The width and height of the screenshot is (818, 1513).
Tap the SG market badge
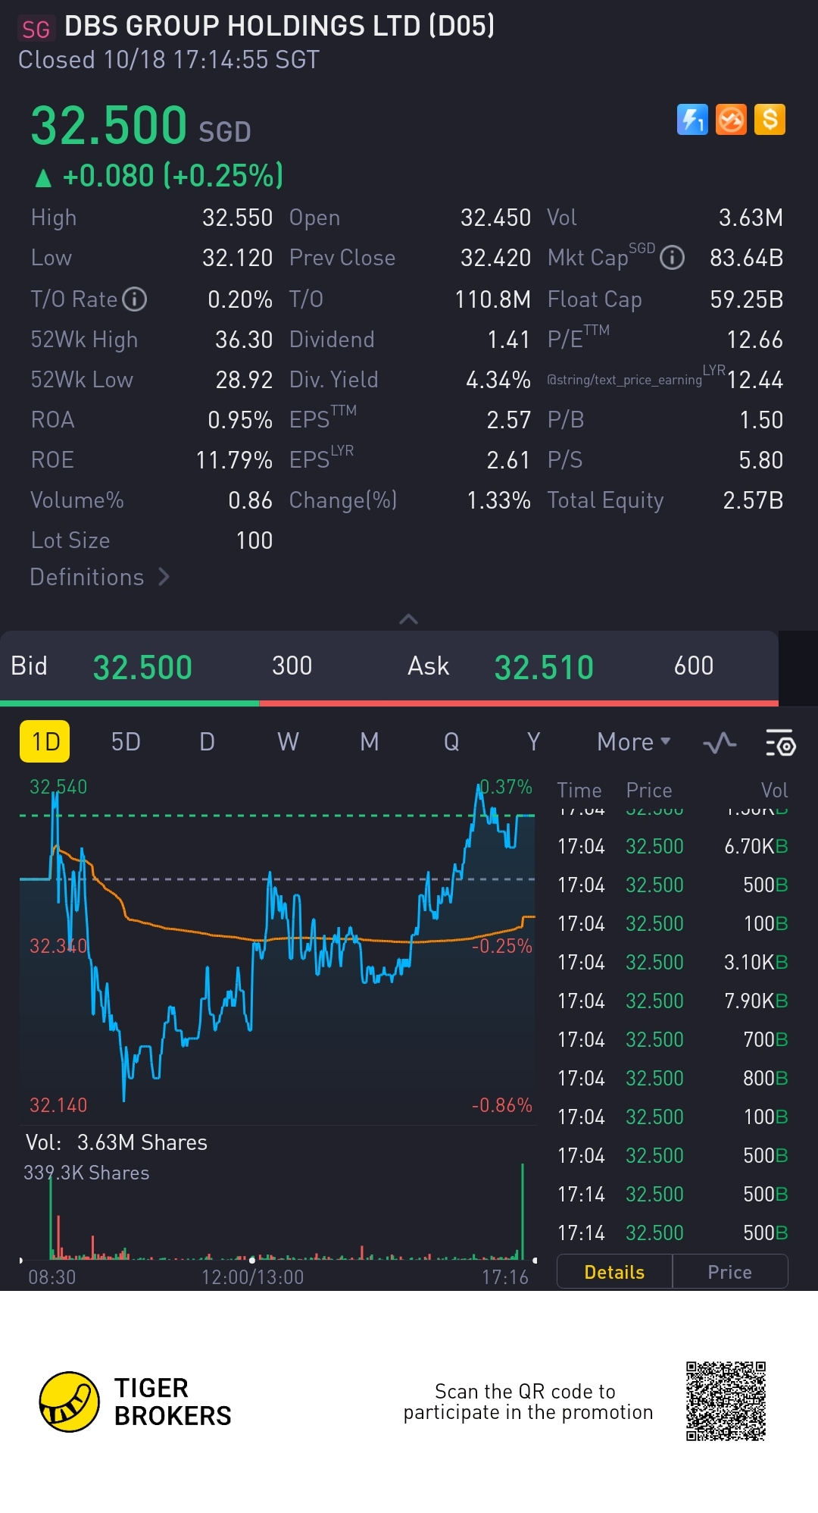[x=35, y=29]
